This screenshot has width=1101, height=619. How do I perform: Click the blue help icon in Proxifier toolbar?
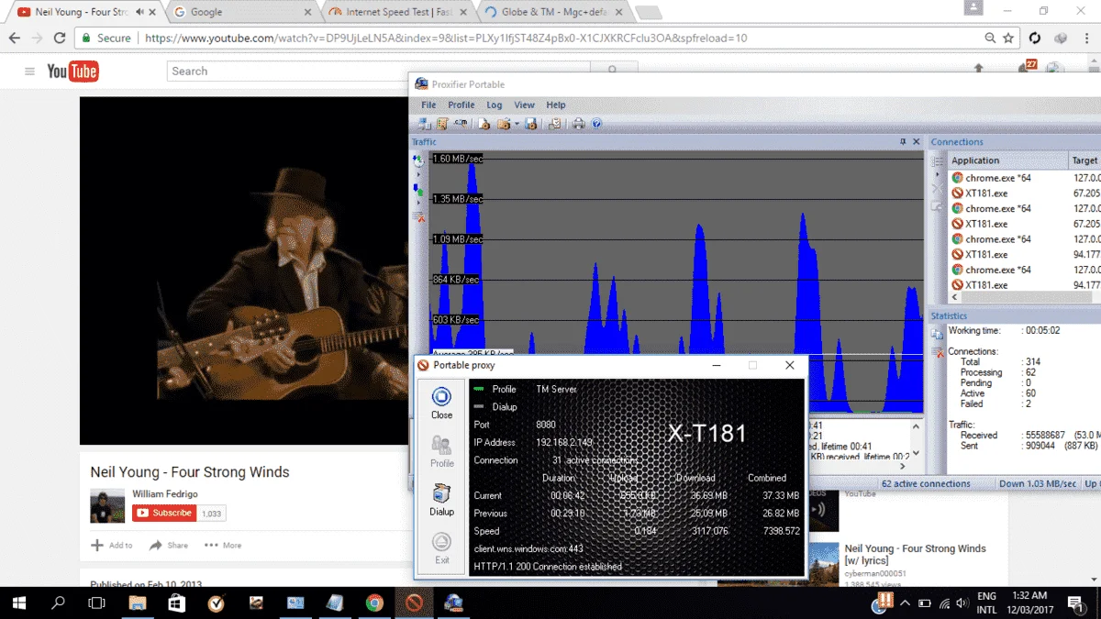(596, 124)
